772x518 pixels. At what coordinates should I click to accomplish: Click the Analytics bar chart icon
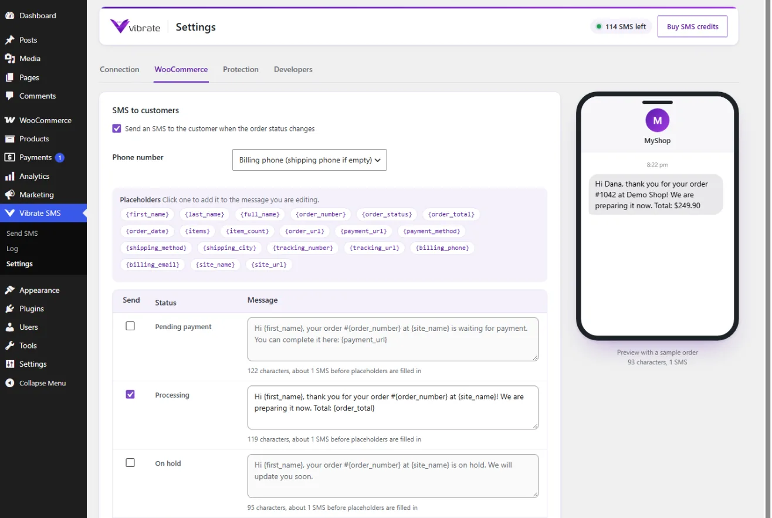9,176
